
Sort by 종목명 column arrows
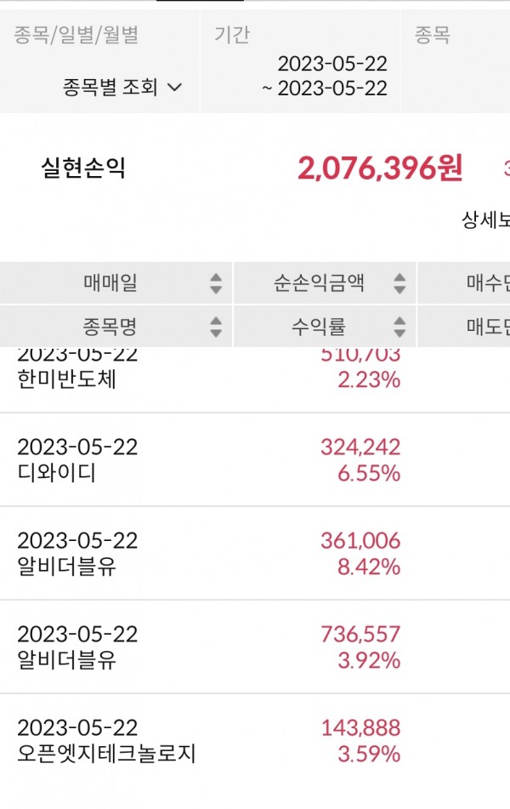click(216, 326)
